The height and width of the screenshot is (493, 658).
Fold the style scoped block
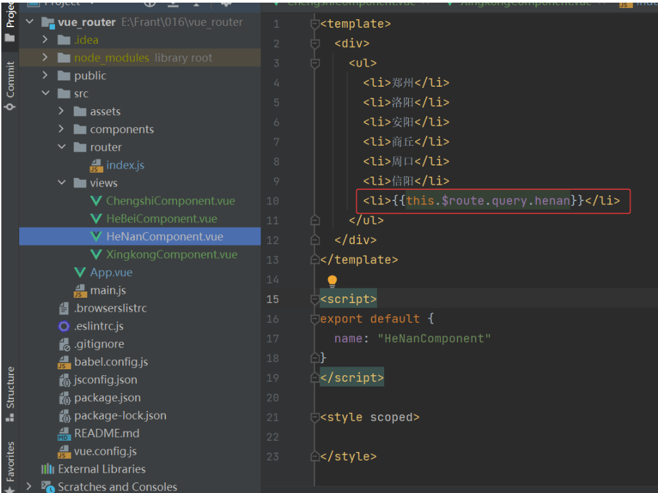click(315, 418)
